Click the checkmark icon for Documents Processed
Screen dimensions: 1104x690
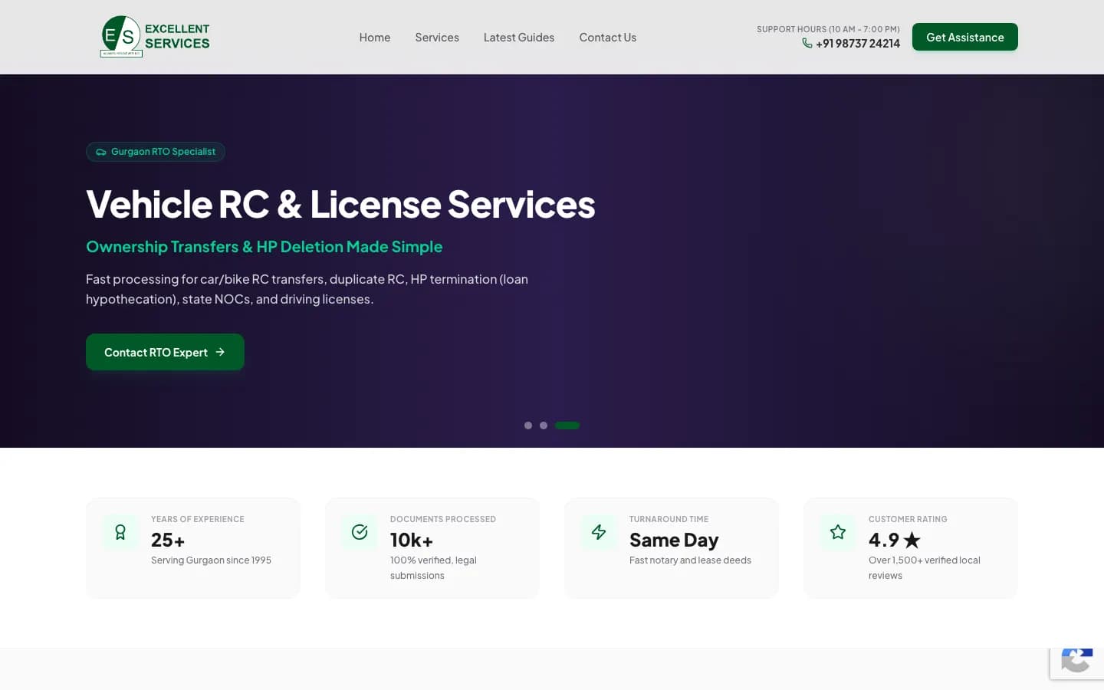360,532
